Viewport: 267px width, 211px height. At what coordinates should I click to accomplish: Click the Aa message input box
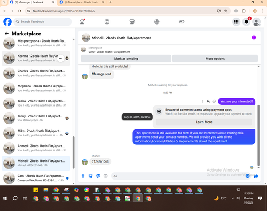pos(178,176)
